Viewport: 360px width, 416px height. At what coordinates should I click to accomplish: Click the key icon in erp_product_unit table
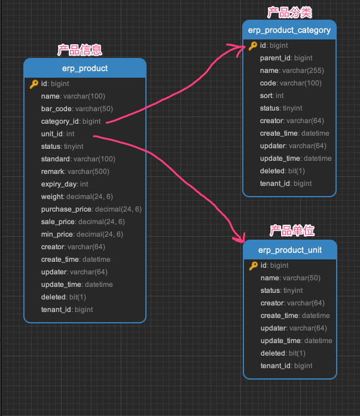[254, 265]
